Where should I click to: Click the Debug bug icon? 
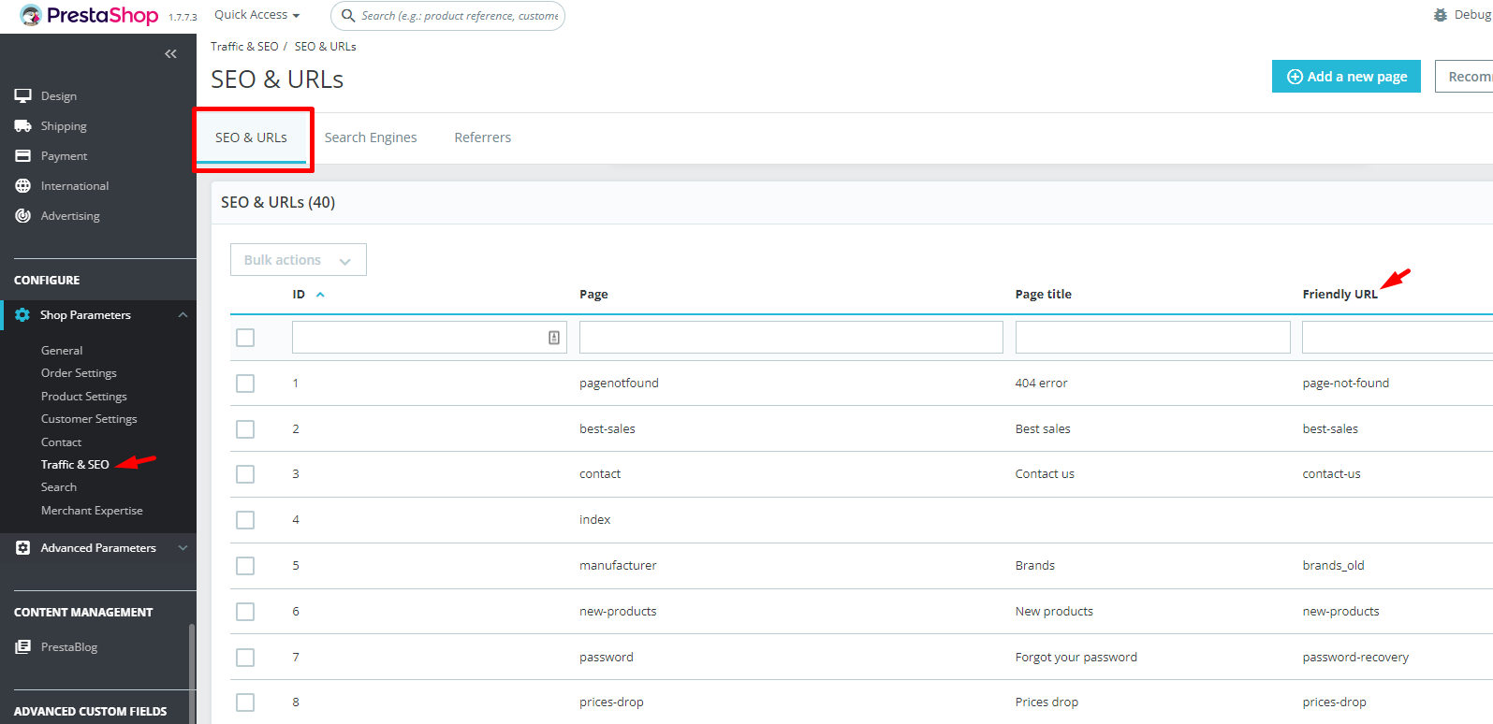1440,15
